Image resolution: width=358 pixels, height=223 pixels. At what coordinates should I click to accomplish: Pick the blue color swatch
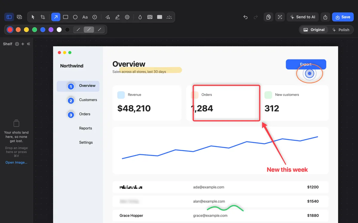pyautogui.click(x=43, y=30)
